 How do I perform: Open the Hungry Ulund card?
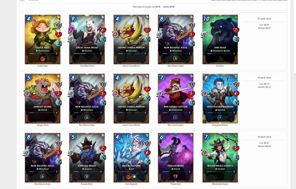pyautogui.click(x=43, y=99)
